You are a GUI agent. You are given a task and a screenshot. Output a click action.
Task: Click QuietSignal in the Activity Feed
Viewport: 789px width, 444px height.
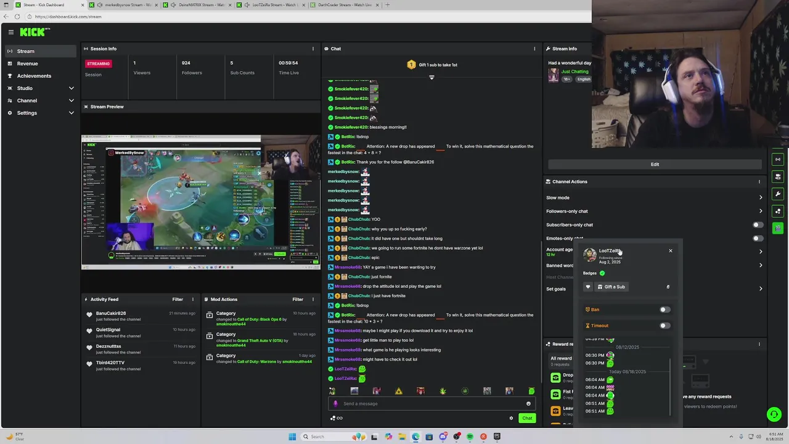point(108,330)
